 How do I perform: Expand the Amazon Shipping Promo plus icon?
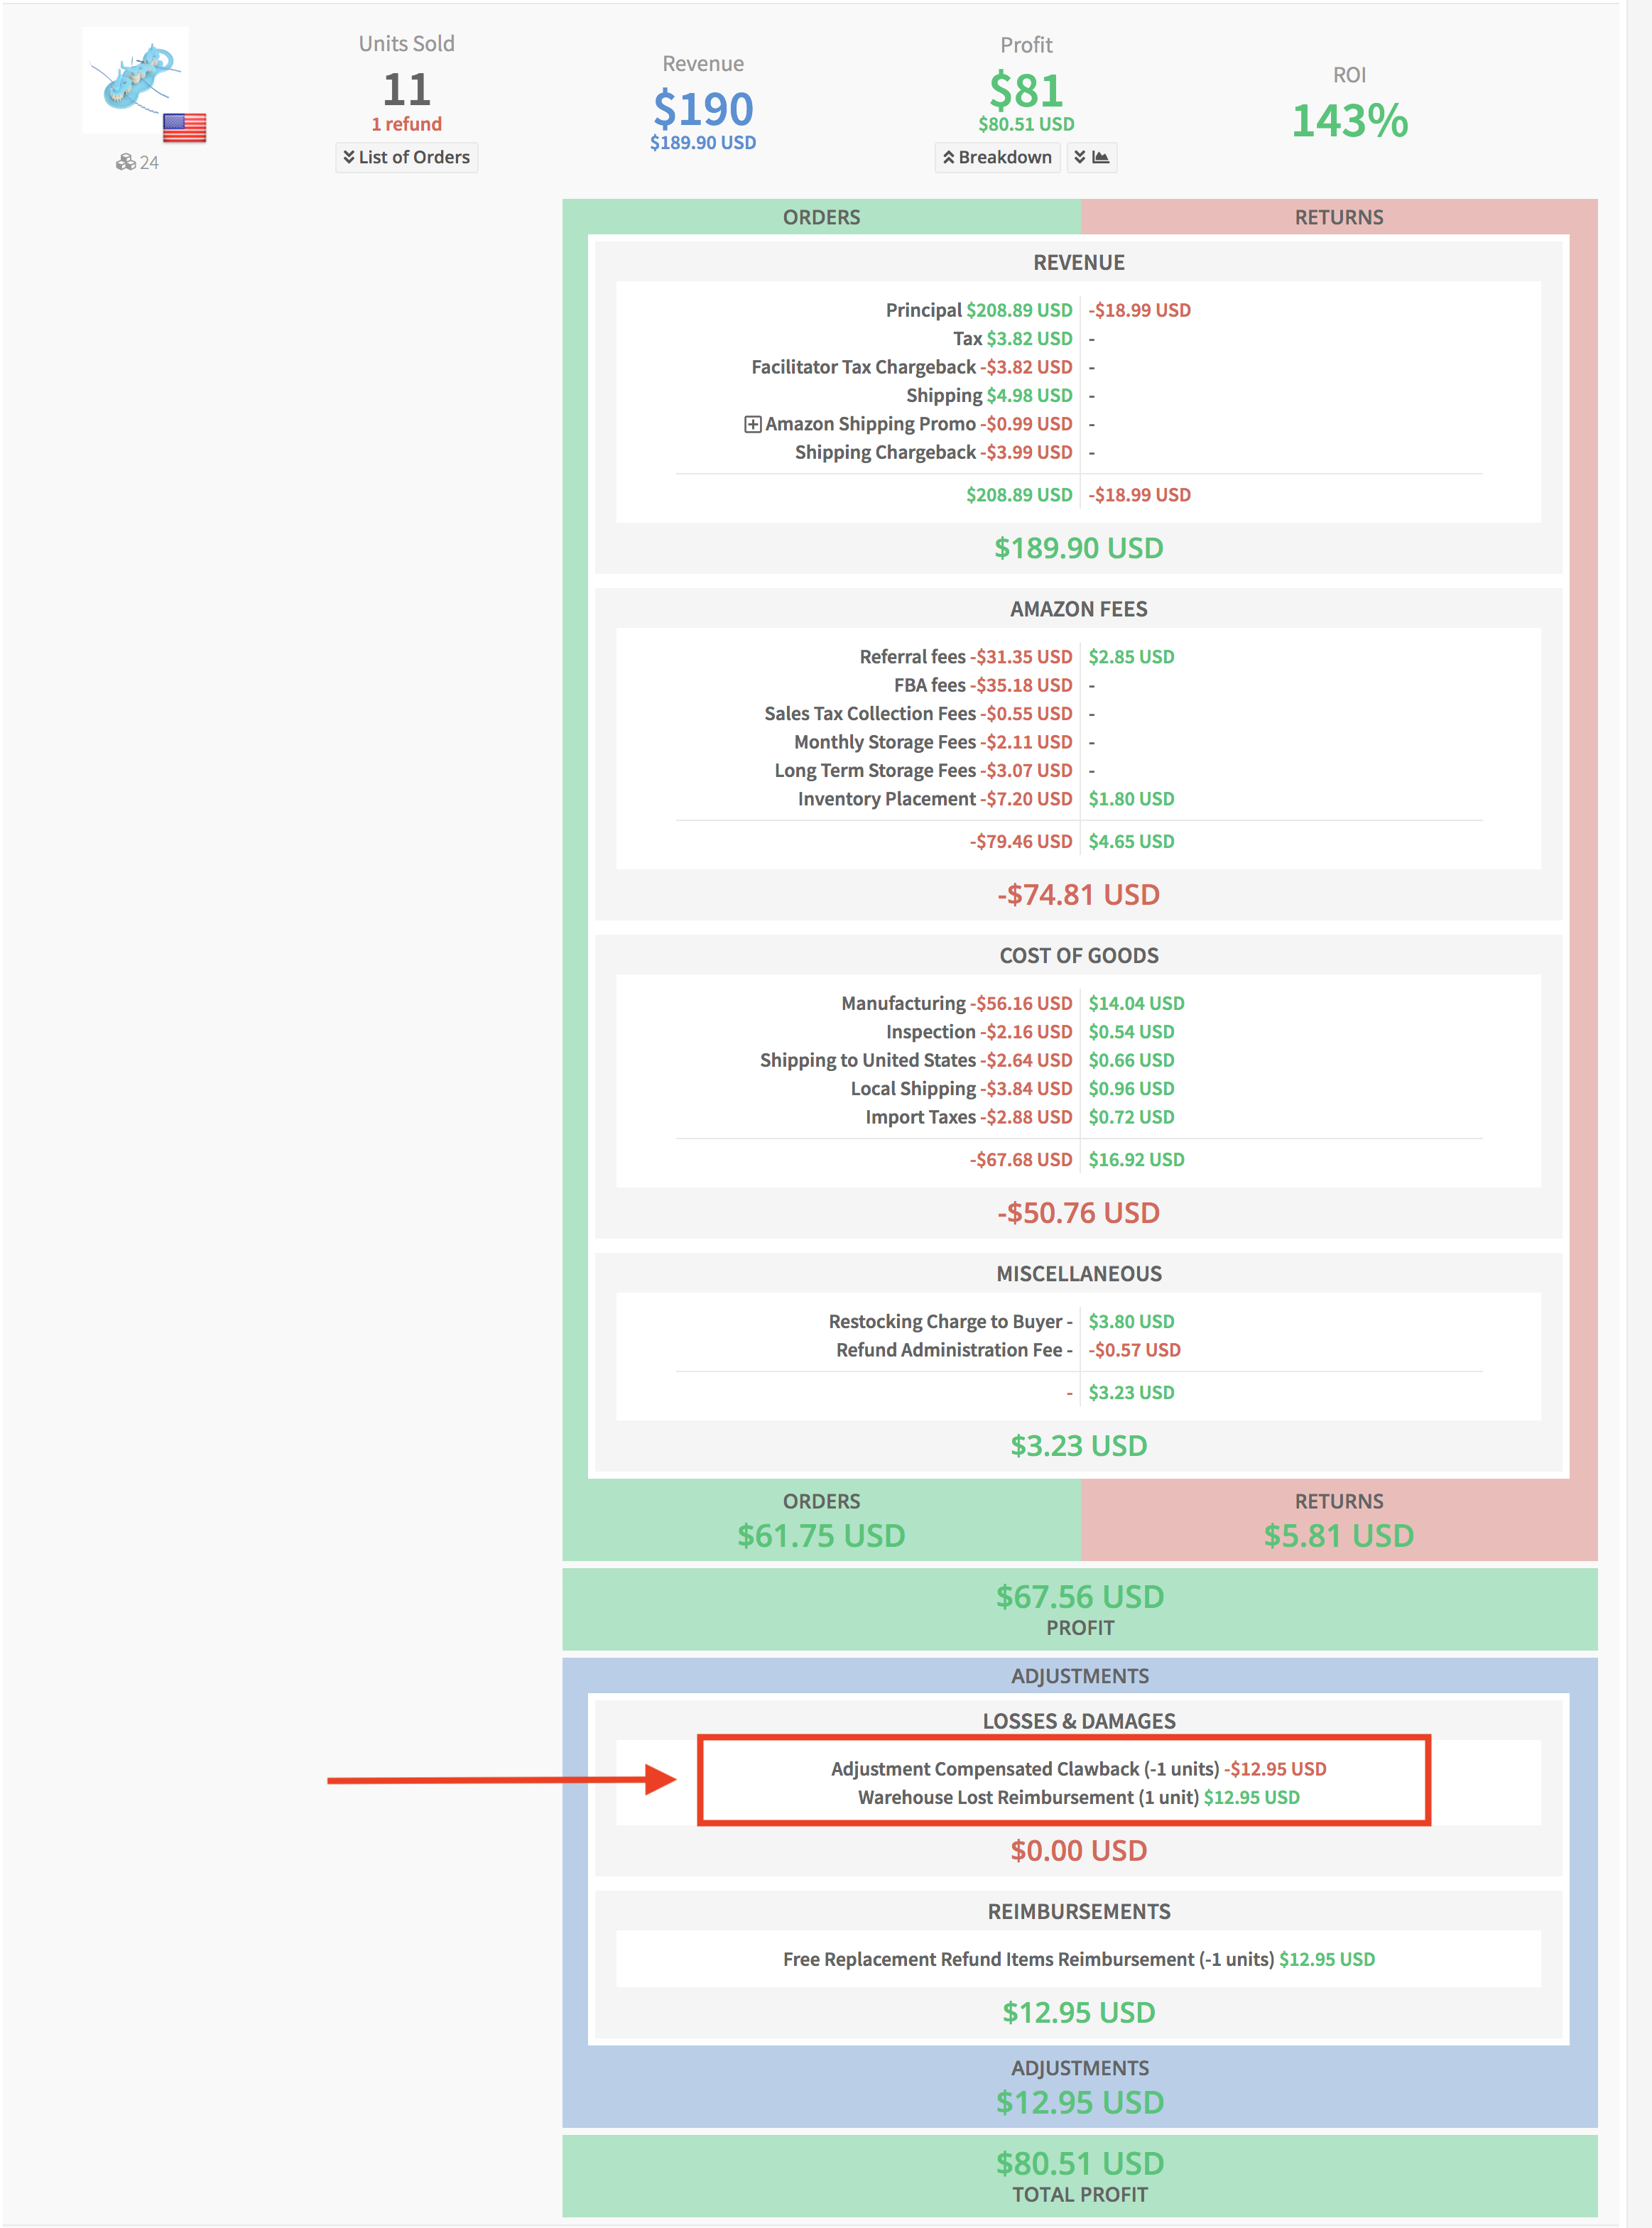752,424
